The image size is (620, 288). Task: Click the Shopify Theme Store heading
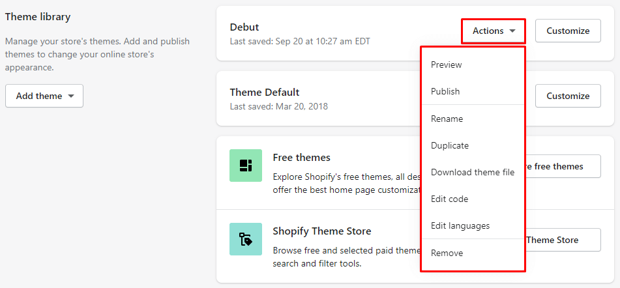pyautogui.click(x=322, y=231)
